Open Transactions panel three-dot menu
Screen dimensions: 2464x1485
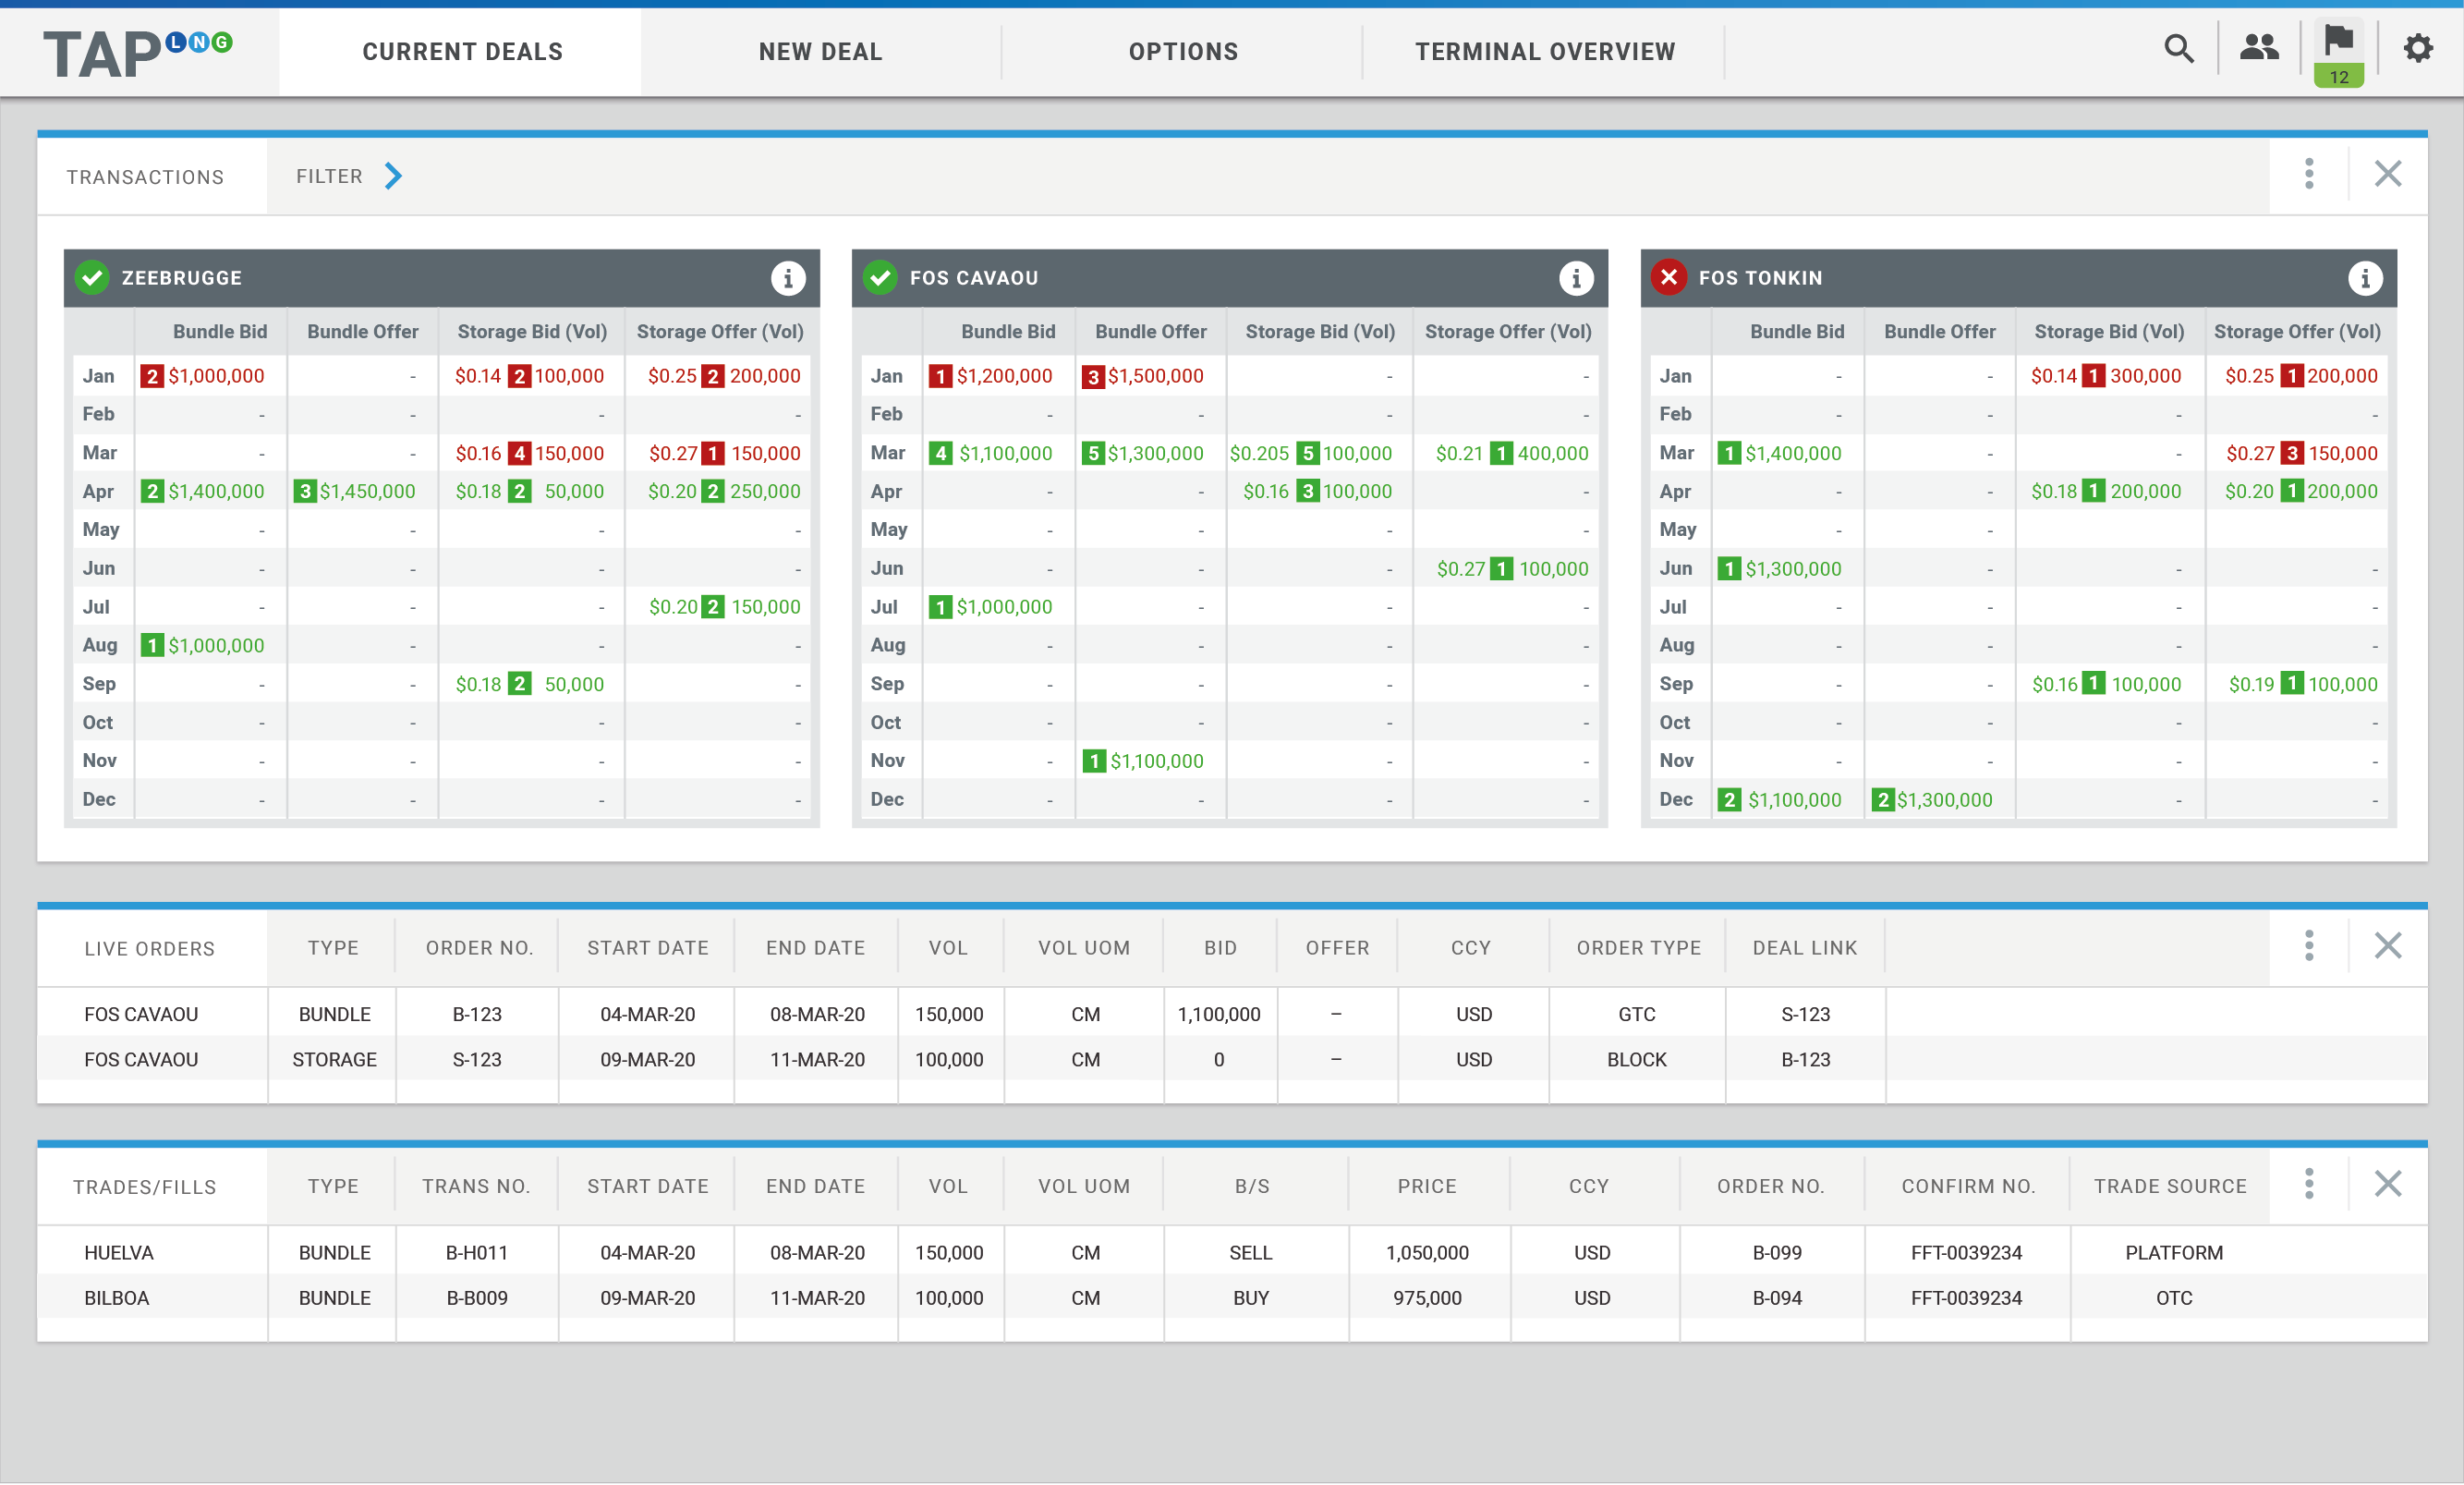coord(2309,174)
